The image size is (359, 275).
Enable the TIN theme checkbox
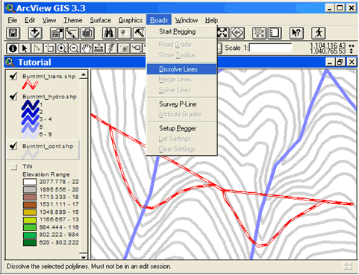[x=13, y=166]
